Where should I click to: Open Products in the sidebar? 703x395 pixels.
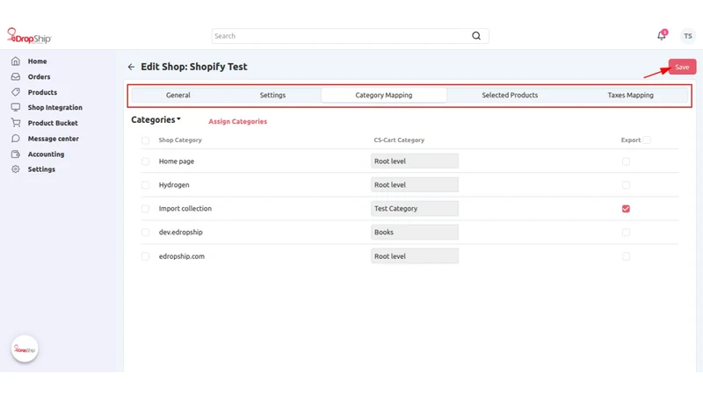42,92
